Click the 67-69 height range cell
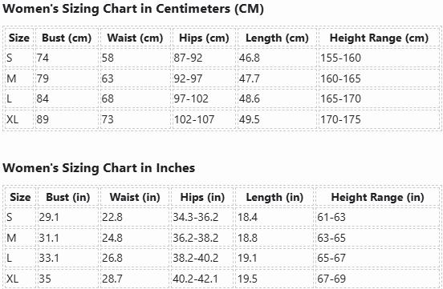This screenshot has width=443, height=289. [377, 279]
